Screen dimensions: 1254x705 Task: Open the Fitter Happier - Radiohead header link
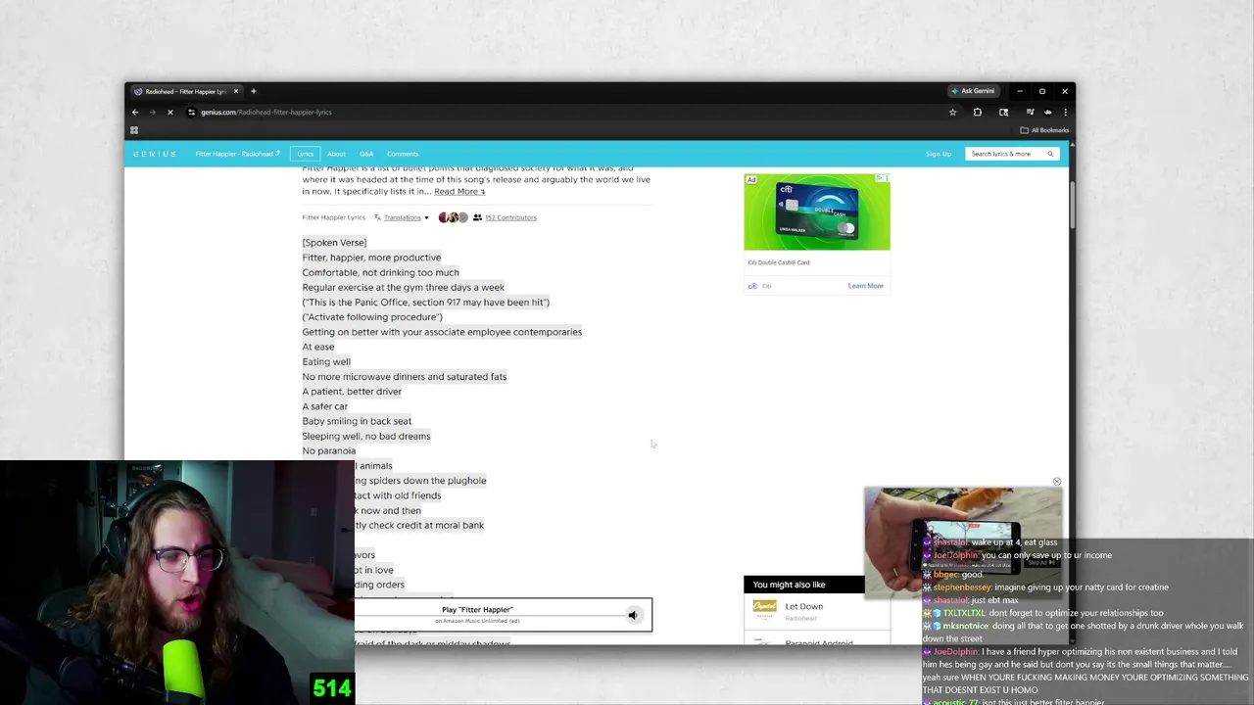coord(237,154)
